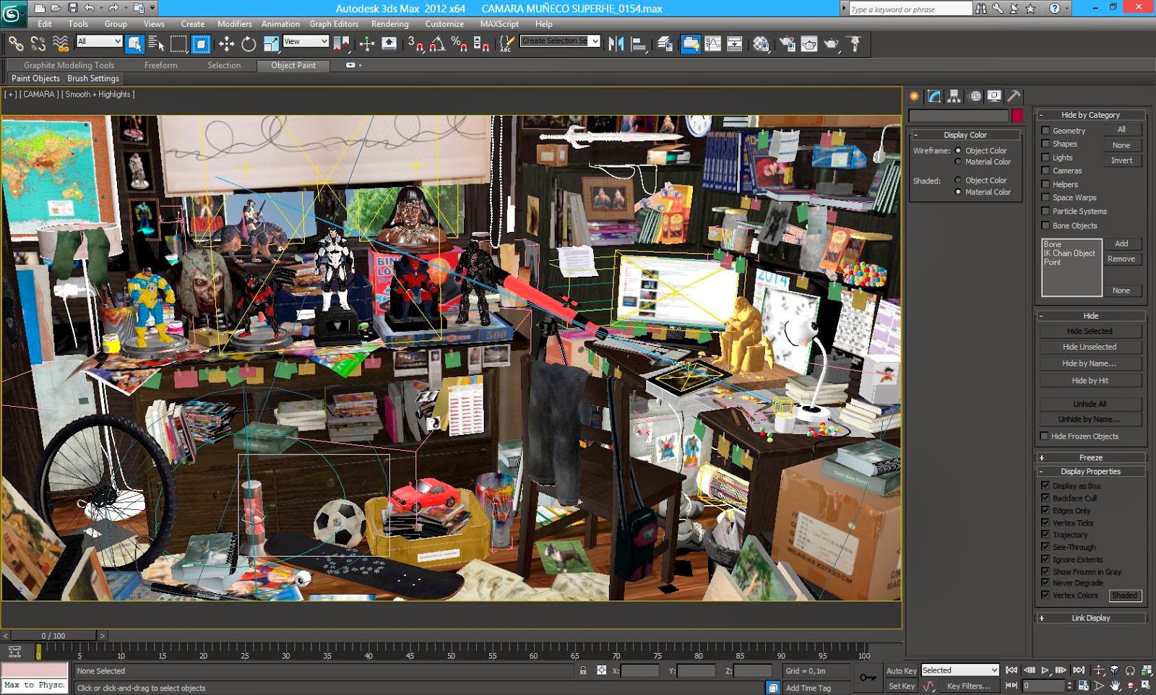Switch to the Freeform ribbon tab
This screenshot has height=695, width=1156.
pos(160,65)
